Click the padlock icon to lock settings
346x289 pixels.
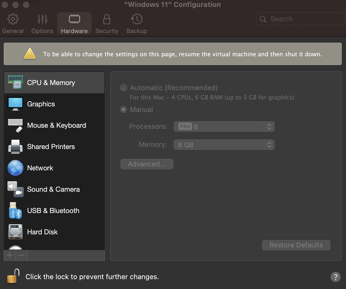[13, 276]
